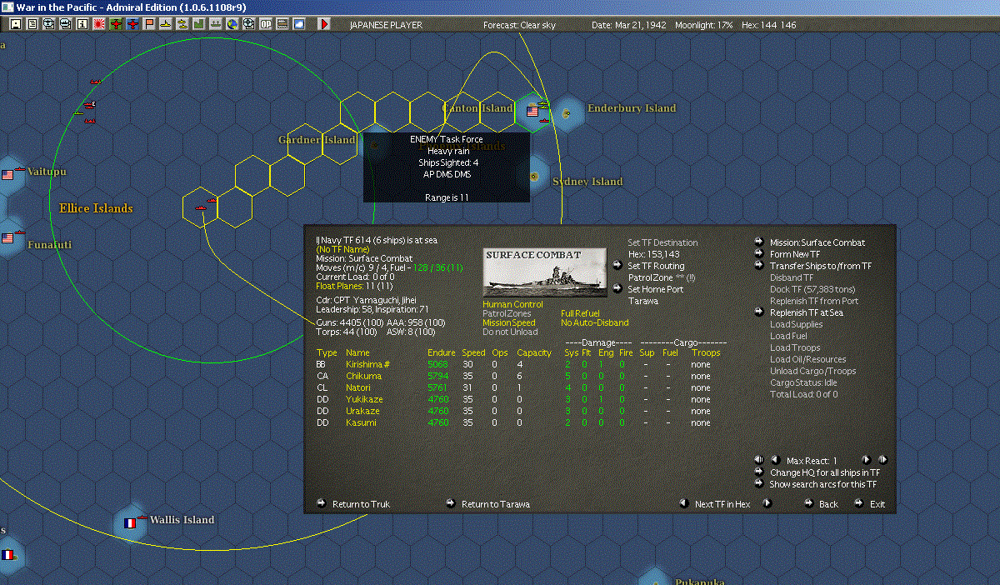Click commander CPT Yamaguchi, Jihei
This screenshot has width=1000, height=585.
coord(366,300)
